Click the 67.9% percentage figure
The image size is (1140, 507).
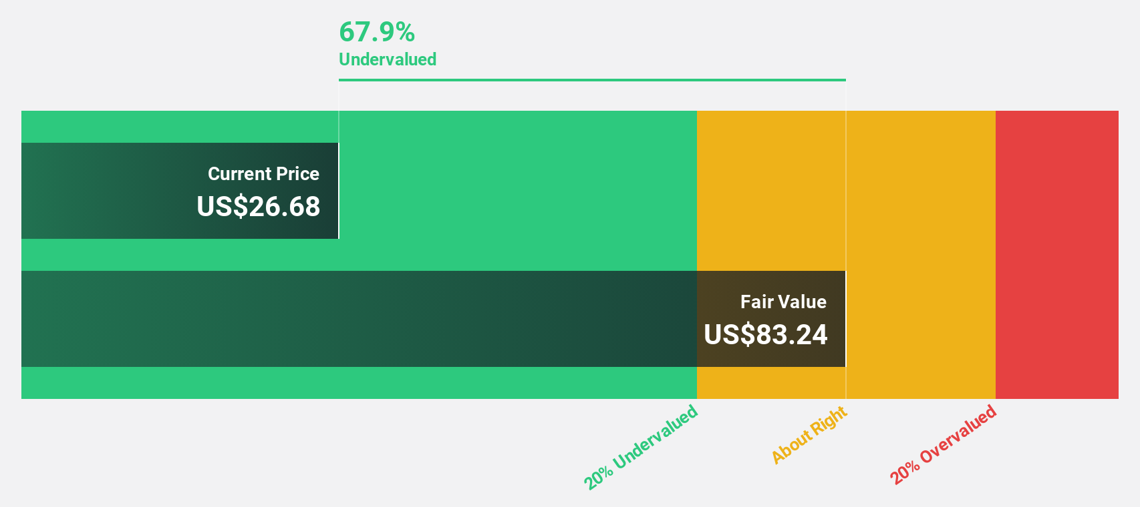tap(377, 32)
